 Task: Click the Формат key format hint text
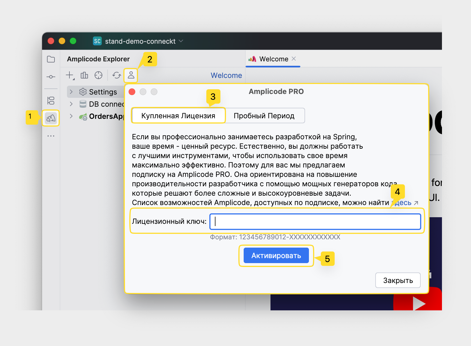coord(275,237)
